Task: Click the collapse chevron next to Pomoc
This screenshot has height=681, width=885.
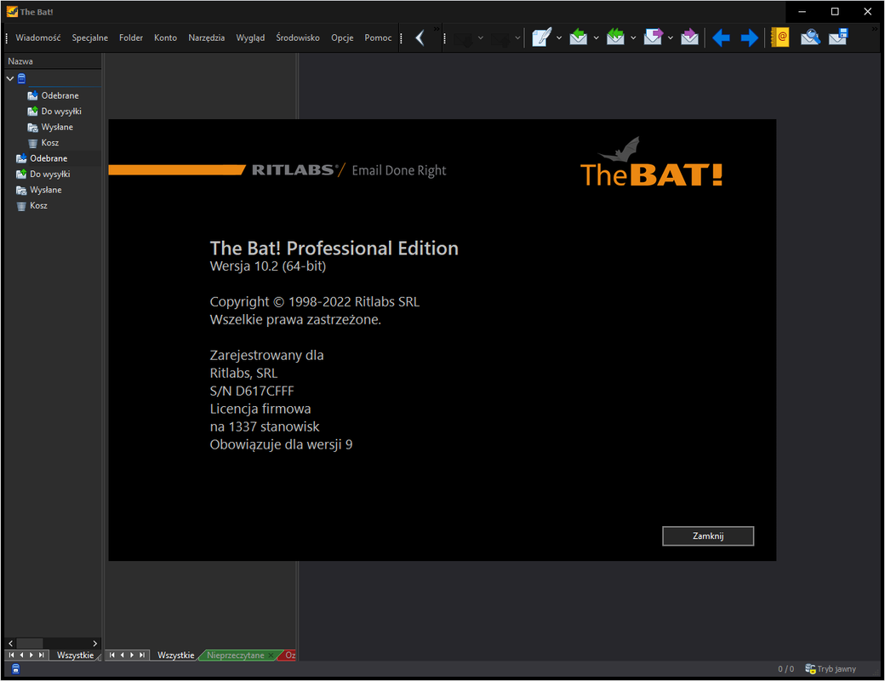Action: (420, 37)
